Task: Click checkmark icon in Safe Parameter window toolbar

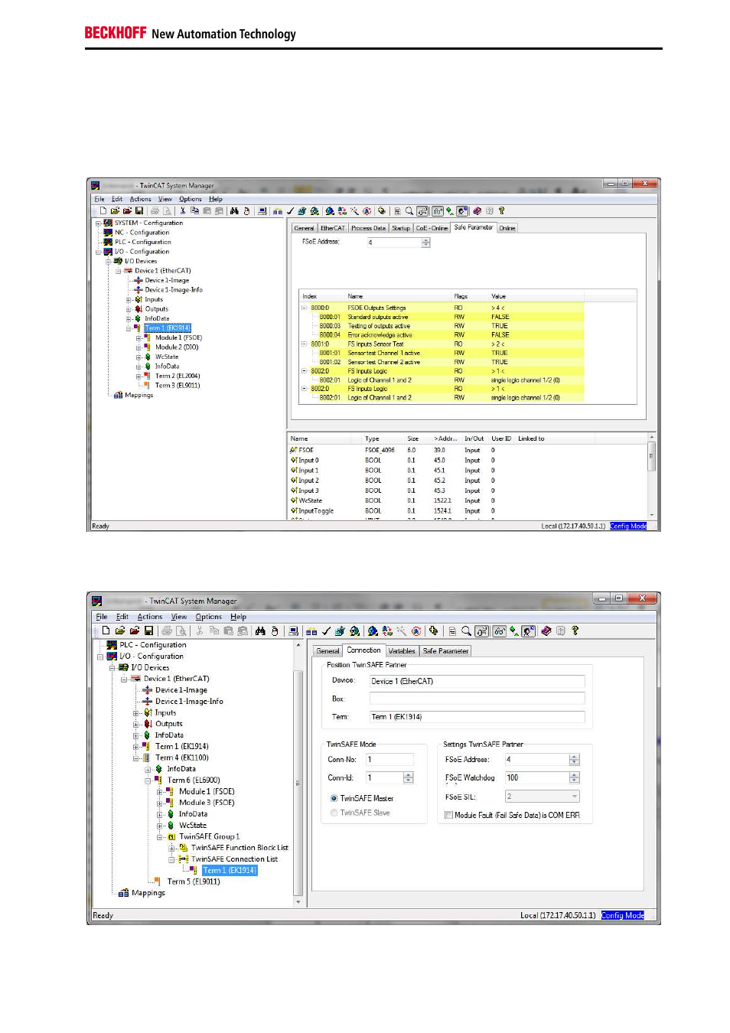Action: 289,210
